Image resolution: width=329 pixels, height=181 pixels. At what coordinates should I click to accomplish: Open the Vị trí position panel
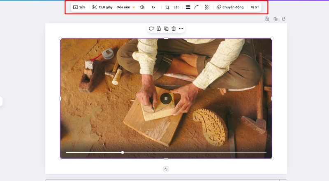tap(255, 7)
